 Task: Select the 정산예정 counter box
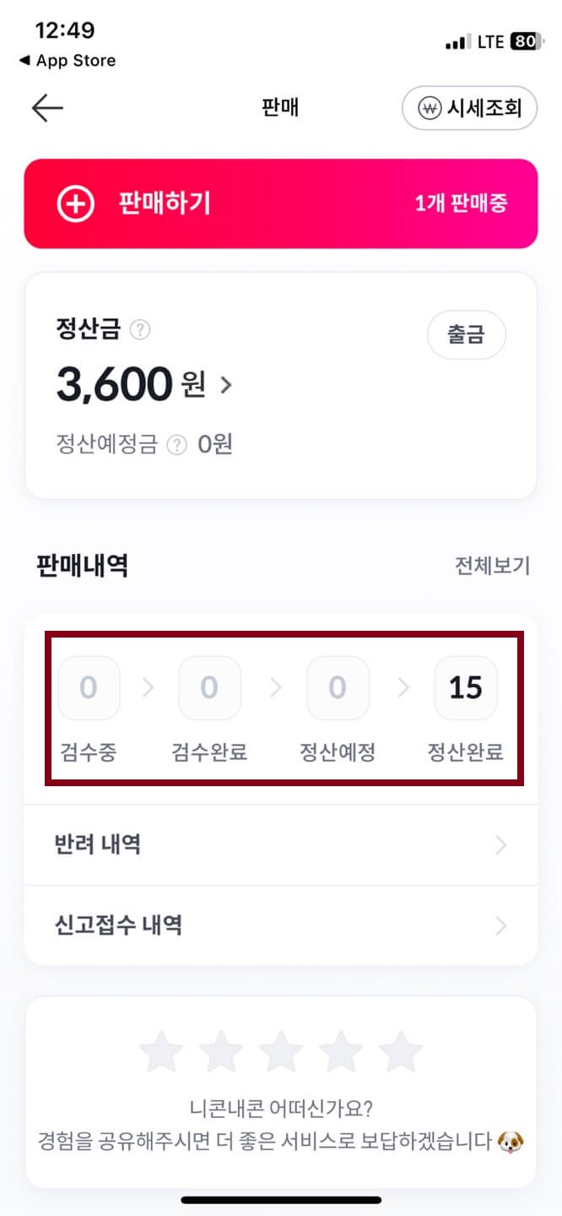click(338, 687)
